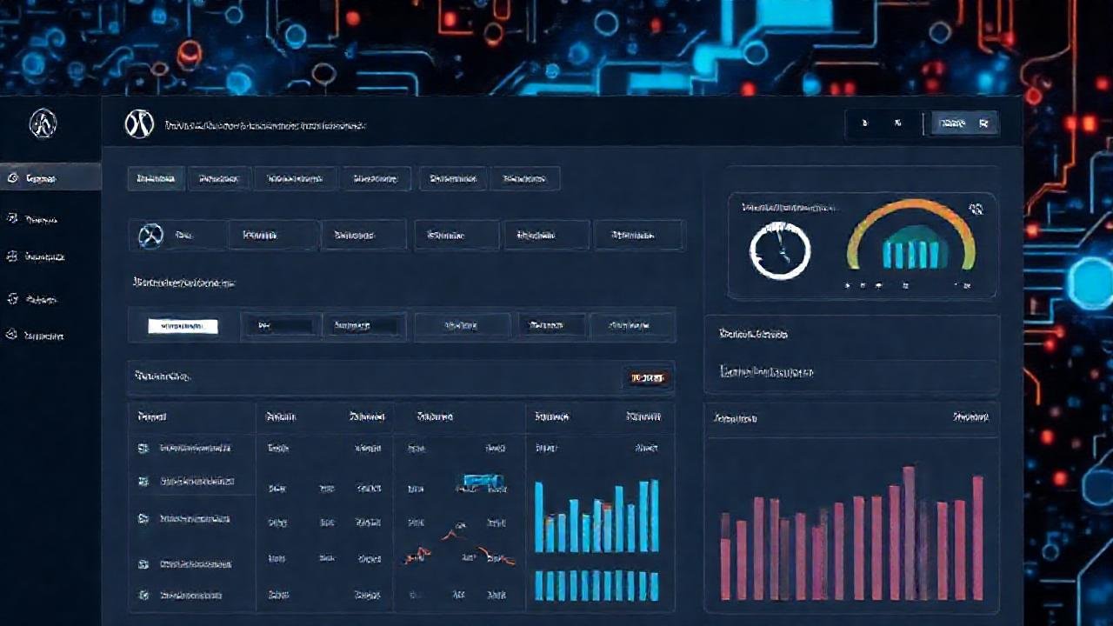The image size is (1113, 626).
Task: Click the white filter button in the filter row
Action: pyautogui.click(x=183, y=325)
